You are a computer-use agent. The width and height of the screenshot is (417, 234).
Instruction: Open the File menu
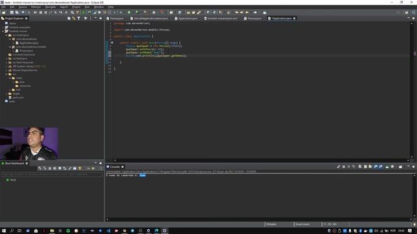tap(3, 7)
